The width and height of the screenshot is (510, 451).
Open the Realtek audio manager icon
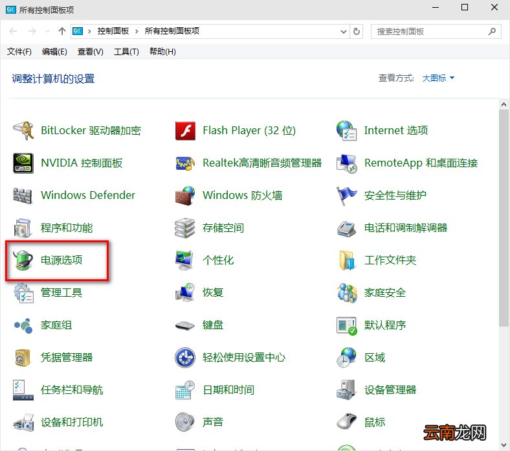point(185,163)
